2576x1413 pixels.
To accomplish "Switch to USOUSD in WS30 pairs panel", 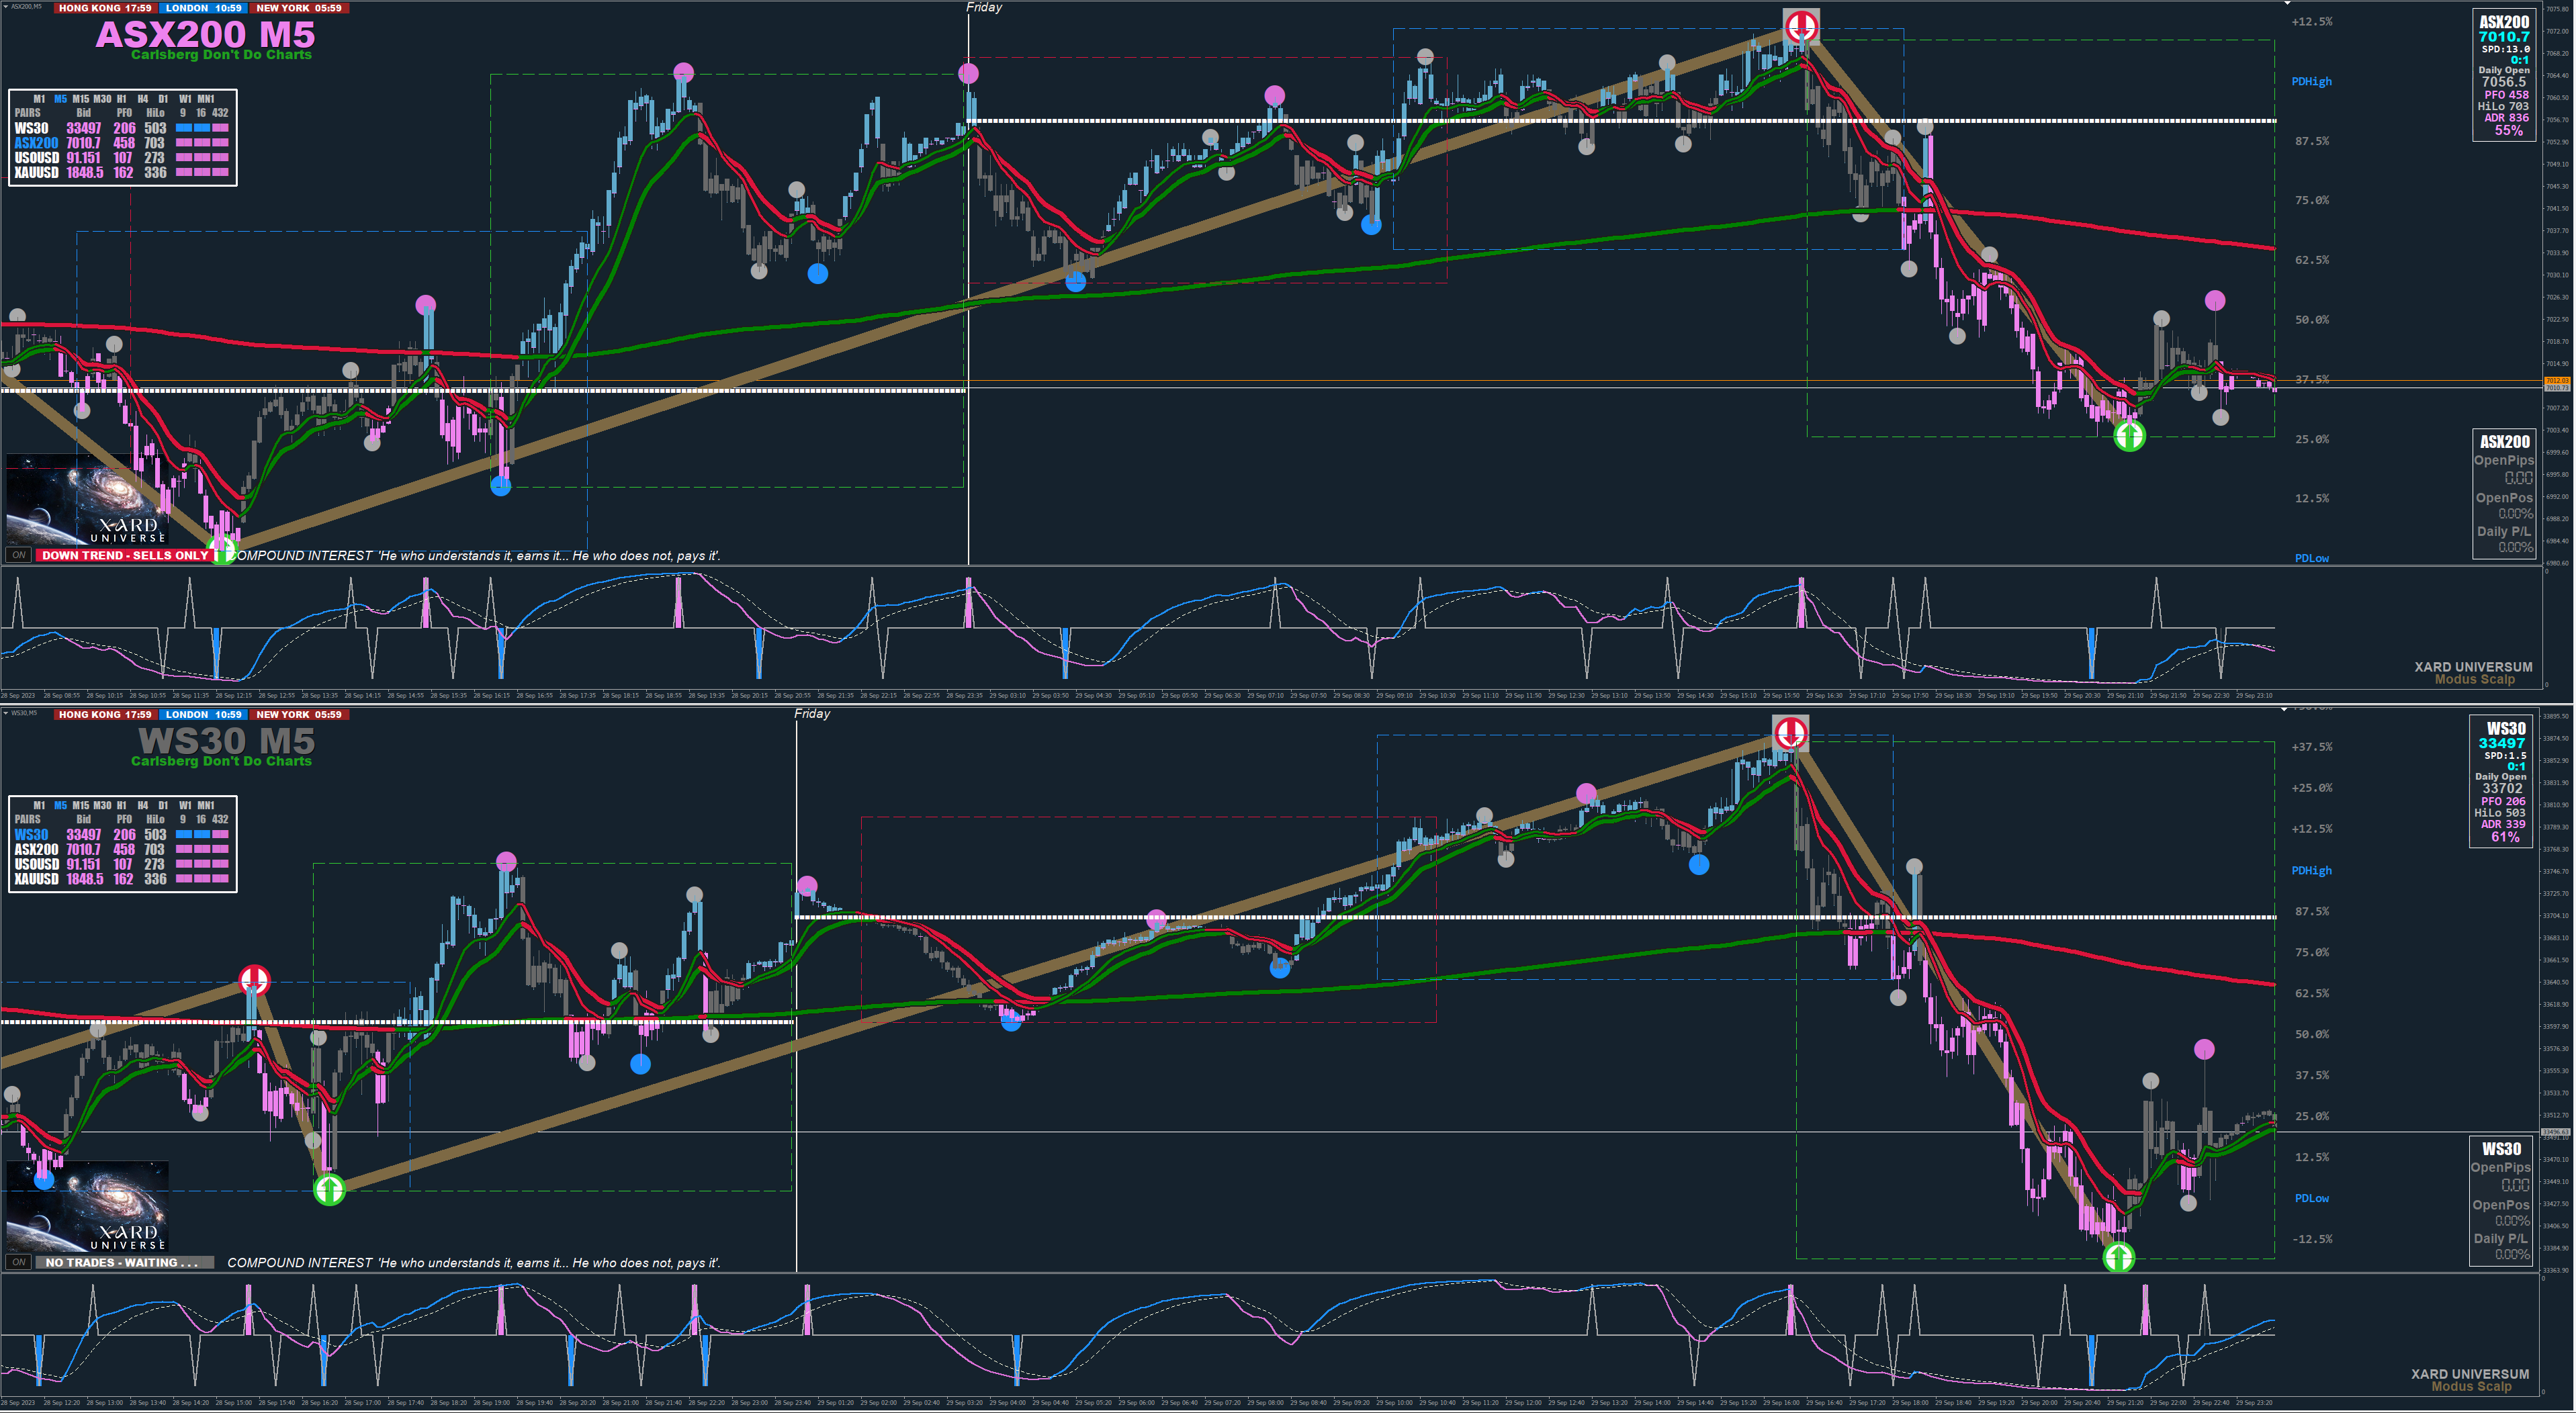I will click(x=36, y=864).
